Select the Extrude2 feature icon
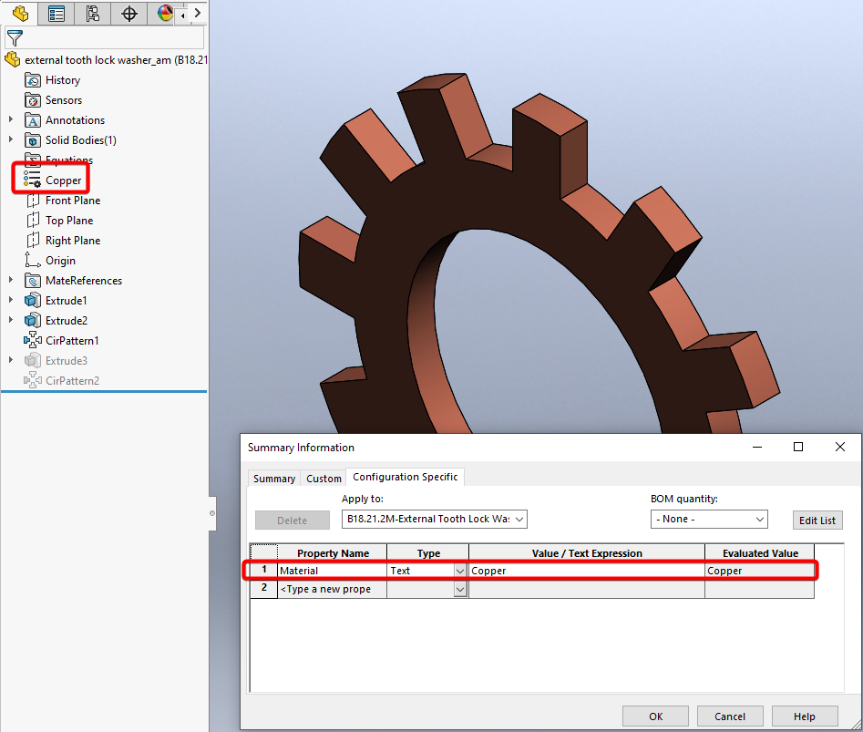863x732 pixels. coord(33,320)
